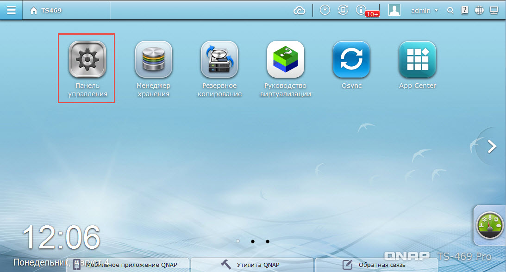Open the help question mark icon
Viewport: 506px width, 272px height.
point(465,10)
